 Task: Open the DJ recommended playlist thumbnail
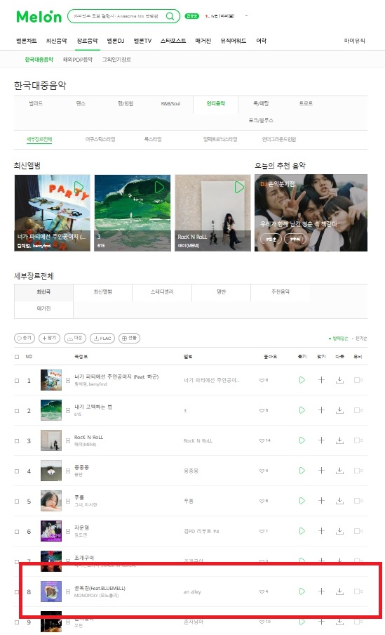coord(311,213)
